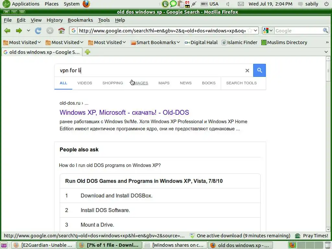Click the green chat bubble tray icon
Screen dimensions: 332x249
(173, 4)
